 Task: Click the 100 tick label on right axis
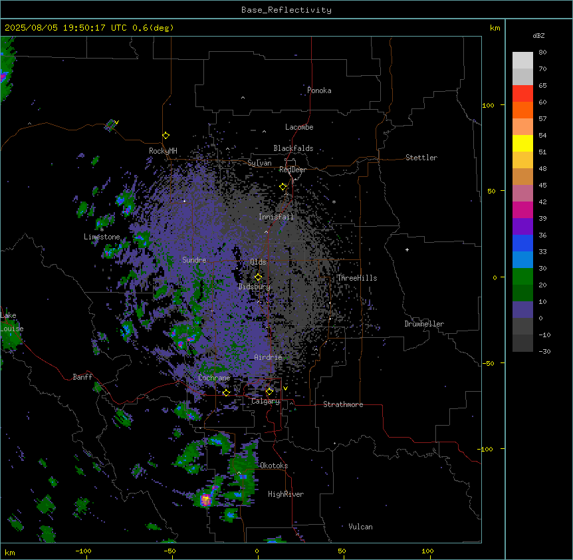pos(488,105)
